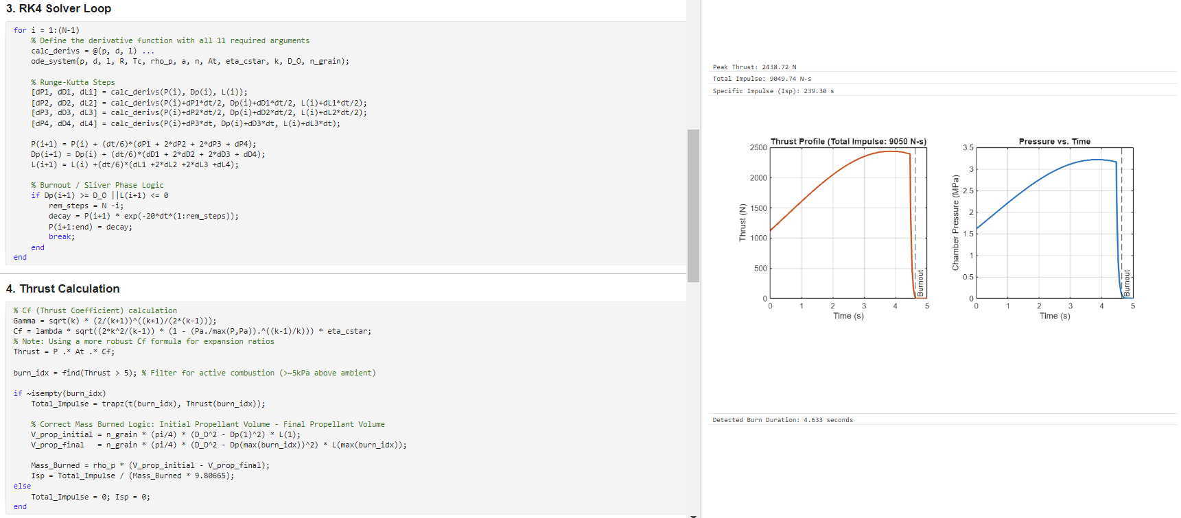This screenshot has width=1181, height=518.
Task: Click the Thrust Profile plot curve area
Action: pos(848,223)
